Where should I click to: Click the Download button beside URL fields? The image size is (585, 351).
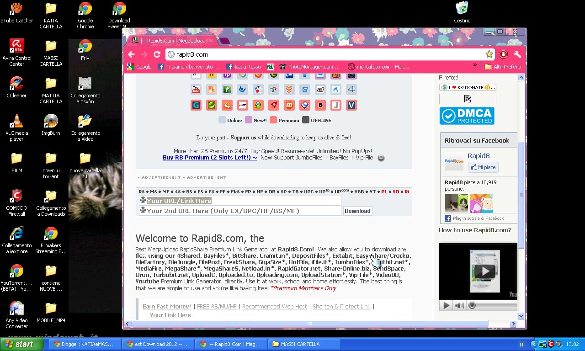coord(357,211)
